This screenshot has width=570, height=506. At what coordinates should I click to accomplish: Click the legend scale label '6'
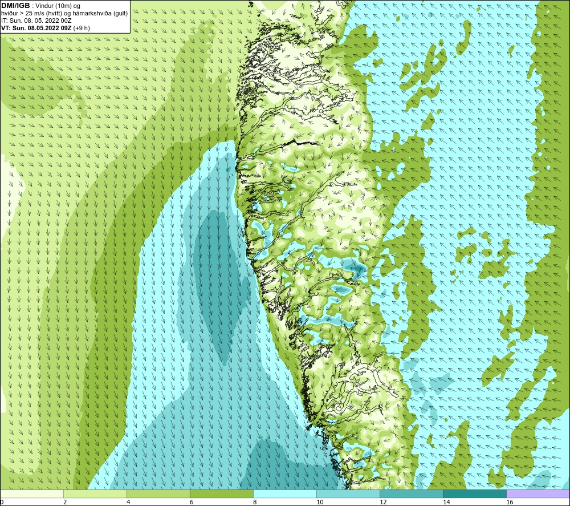click(192, 502)
